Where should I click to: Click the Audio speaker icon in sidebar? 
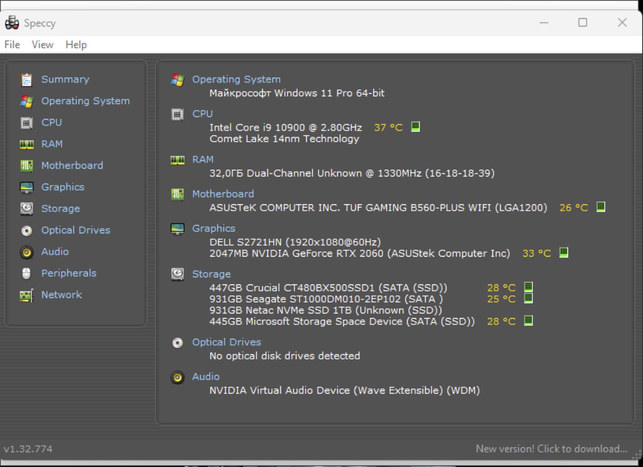click(x=26, y=252)
